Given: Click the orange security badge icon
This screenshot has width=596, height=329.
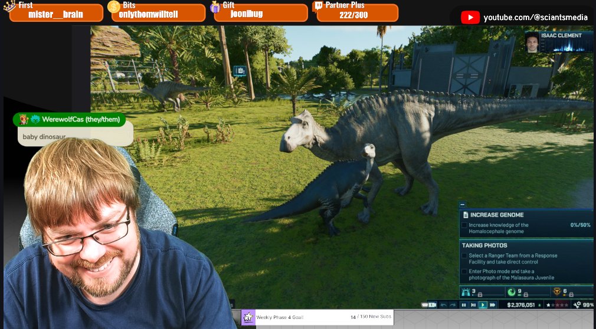Looking at the screenshot, I should tap(557, 292).
